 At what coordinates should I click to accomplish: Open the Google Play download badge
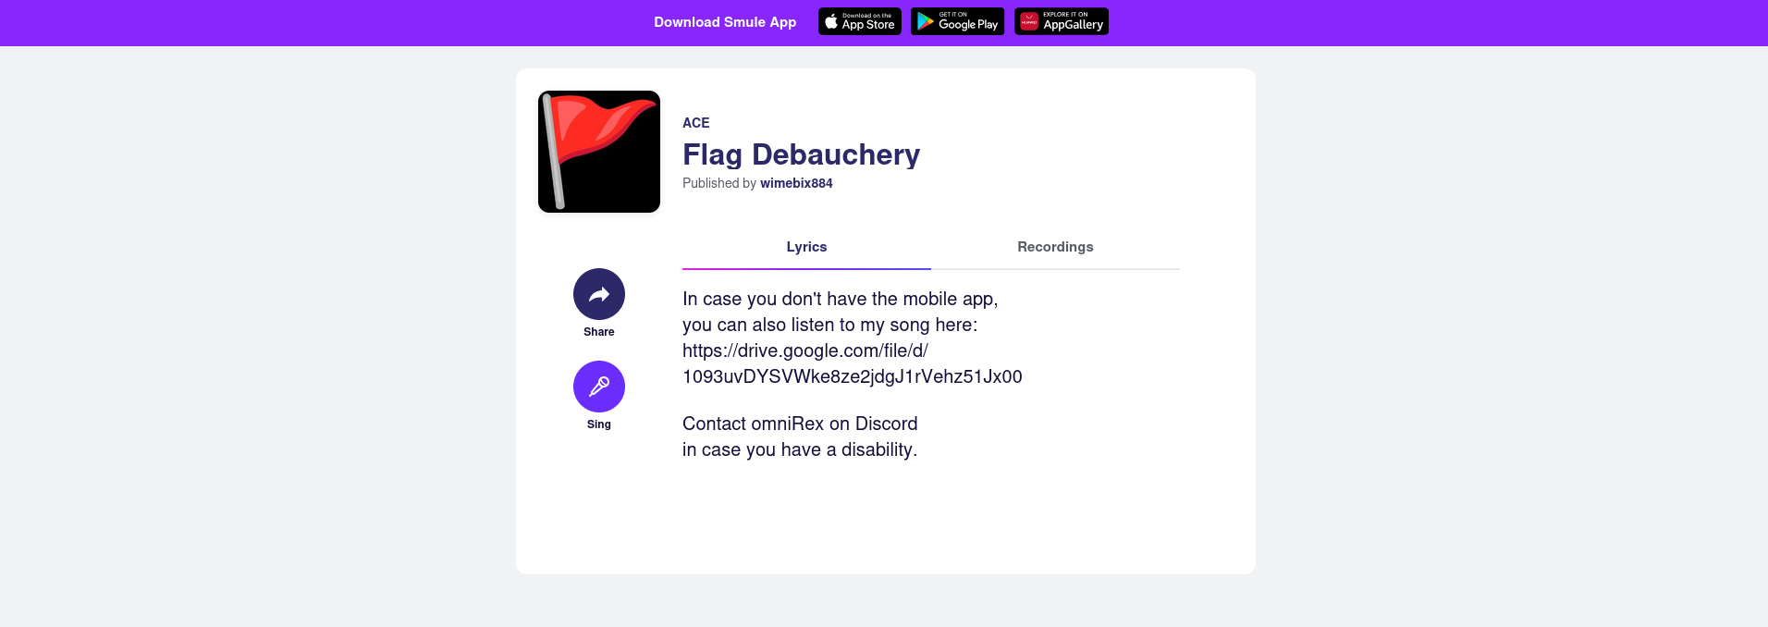pyautogui.click(x=958, y=21)
